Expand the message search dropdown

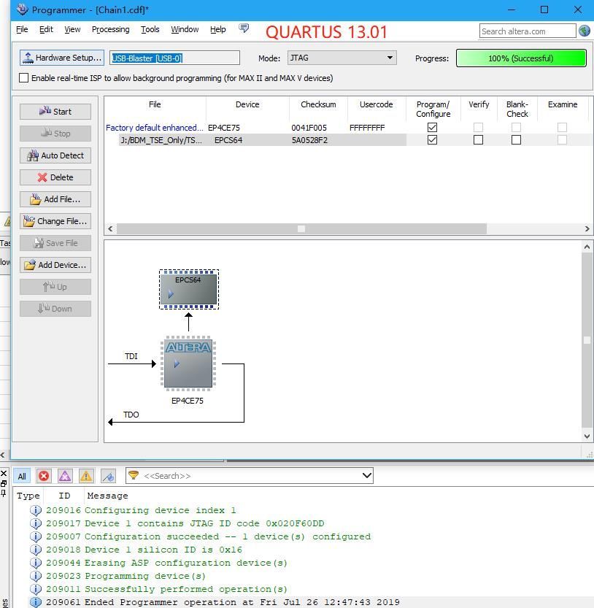pyautogui.click(x=366, y=476)
